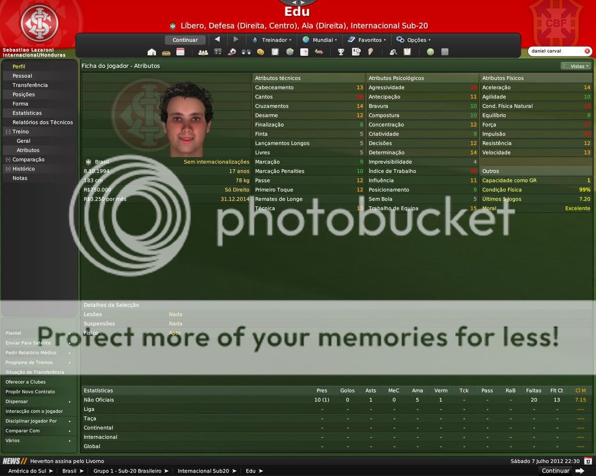
Task: Click the calendar date icon in status bar
Action: 588,461
